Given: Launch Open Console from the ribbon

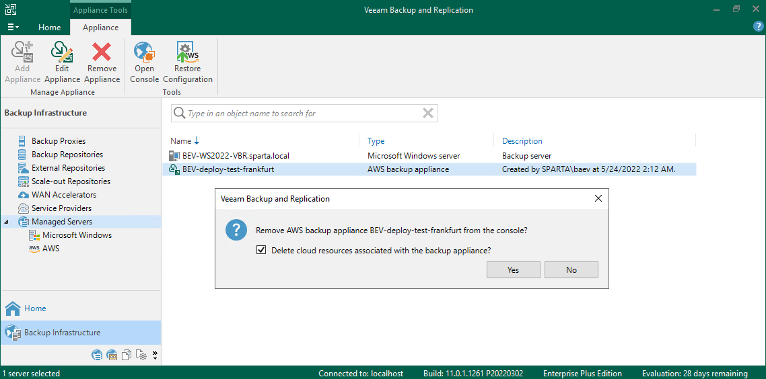Looking at the screenshot, I should 144,62.
